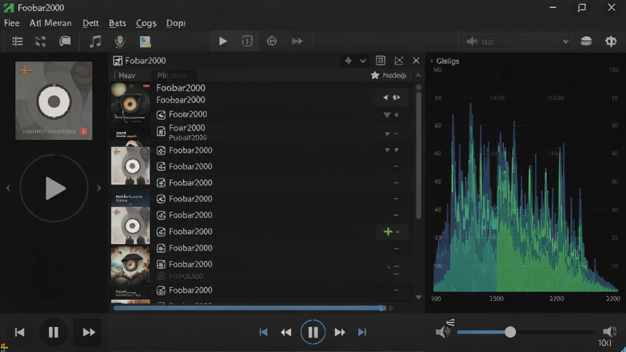Click the music note toolbar icon
Image resolution: width=626 pixels, height=352 pixels.
coord(95,41)
